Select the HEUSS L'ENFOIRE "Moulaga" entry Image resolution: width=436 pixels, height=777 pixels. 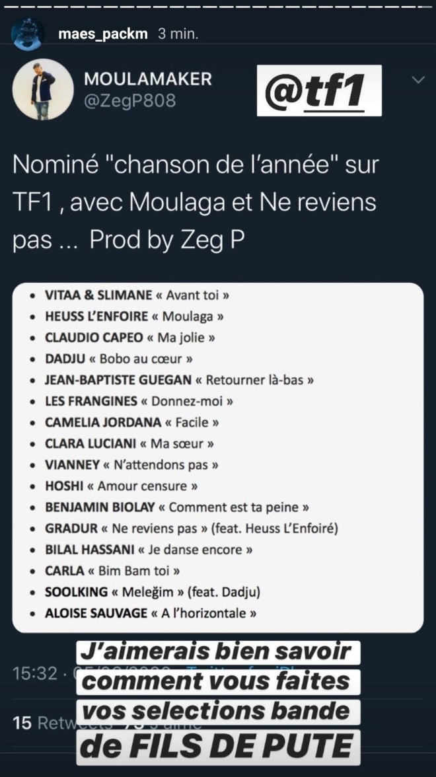click(x=134, y=316)
